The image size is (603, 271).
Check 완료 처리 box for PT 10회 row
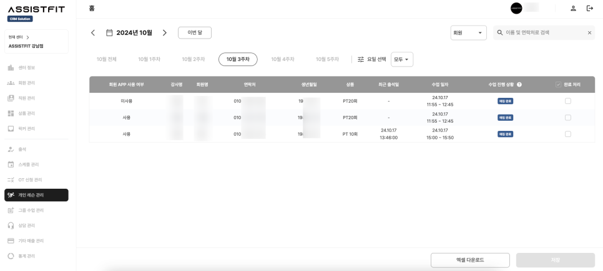567,134
